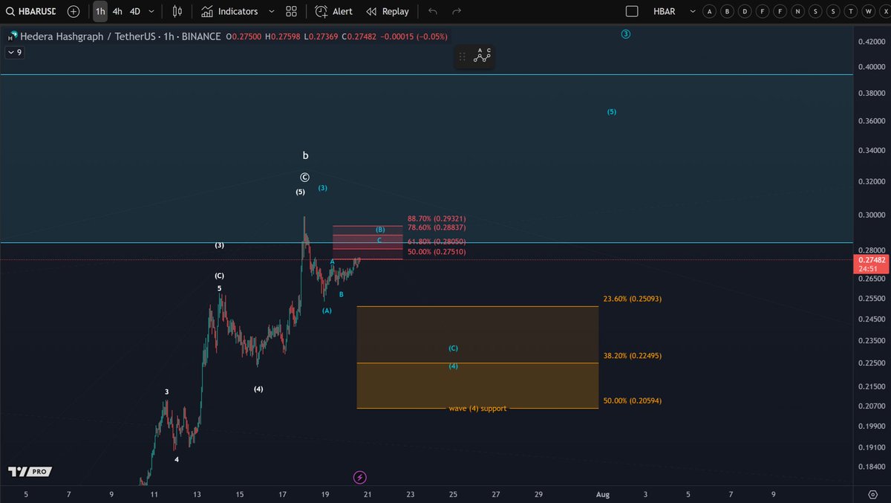Image resolution: width=891 pixels, height=503 pixels.
Task: Click the circled A layout shortcut
Action: pyautogui.click(x=710, y=11)
